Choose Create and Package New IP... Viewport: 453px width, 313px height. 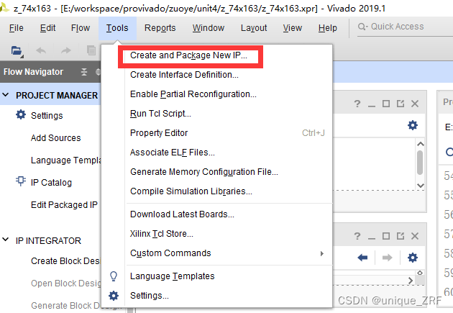click(x=188, y=55)
